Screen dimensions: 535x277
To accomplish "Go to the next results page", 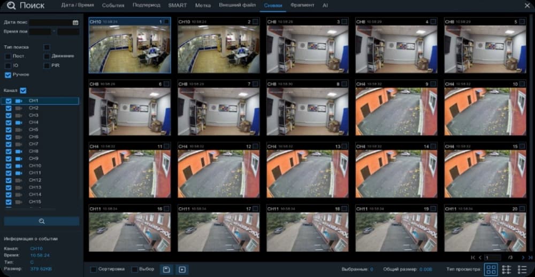I will point(523,258).
